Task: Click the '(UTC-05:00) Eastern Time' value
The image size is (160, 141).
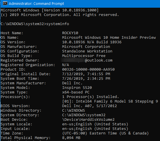Action: coord(90,133)
